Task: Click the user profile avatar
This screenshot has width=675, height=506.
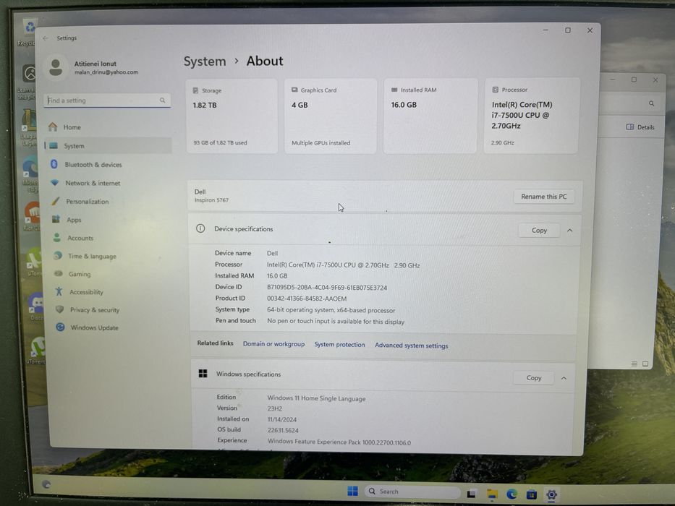Action: 56,67
